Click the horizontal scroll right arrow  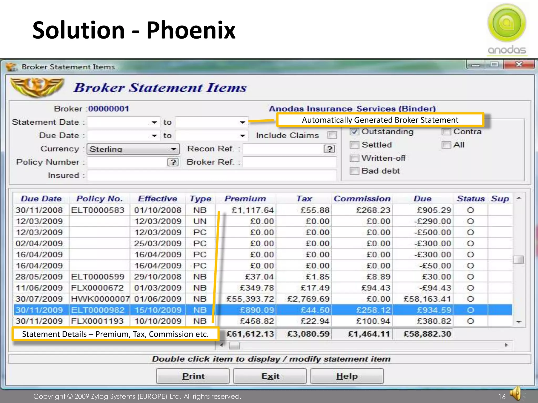point(506,345)
